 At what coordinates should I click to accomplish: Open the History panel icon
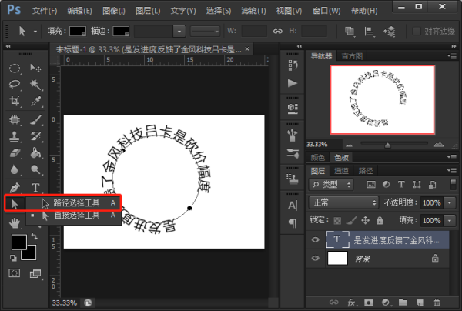point(293,65)
